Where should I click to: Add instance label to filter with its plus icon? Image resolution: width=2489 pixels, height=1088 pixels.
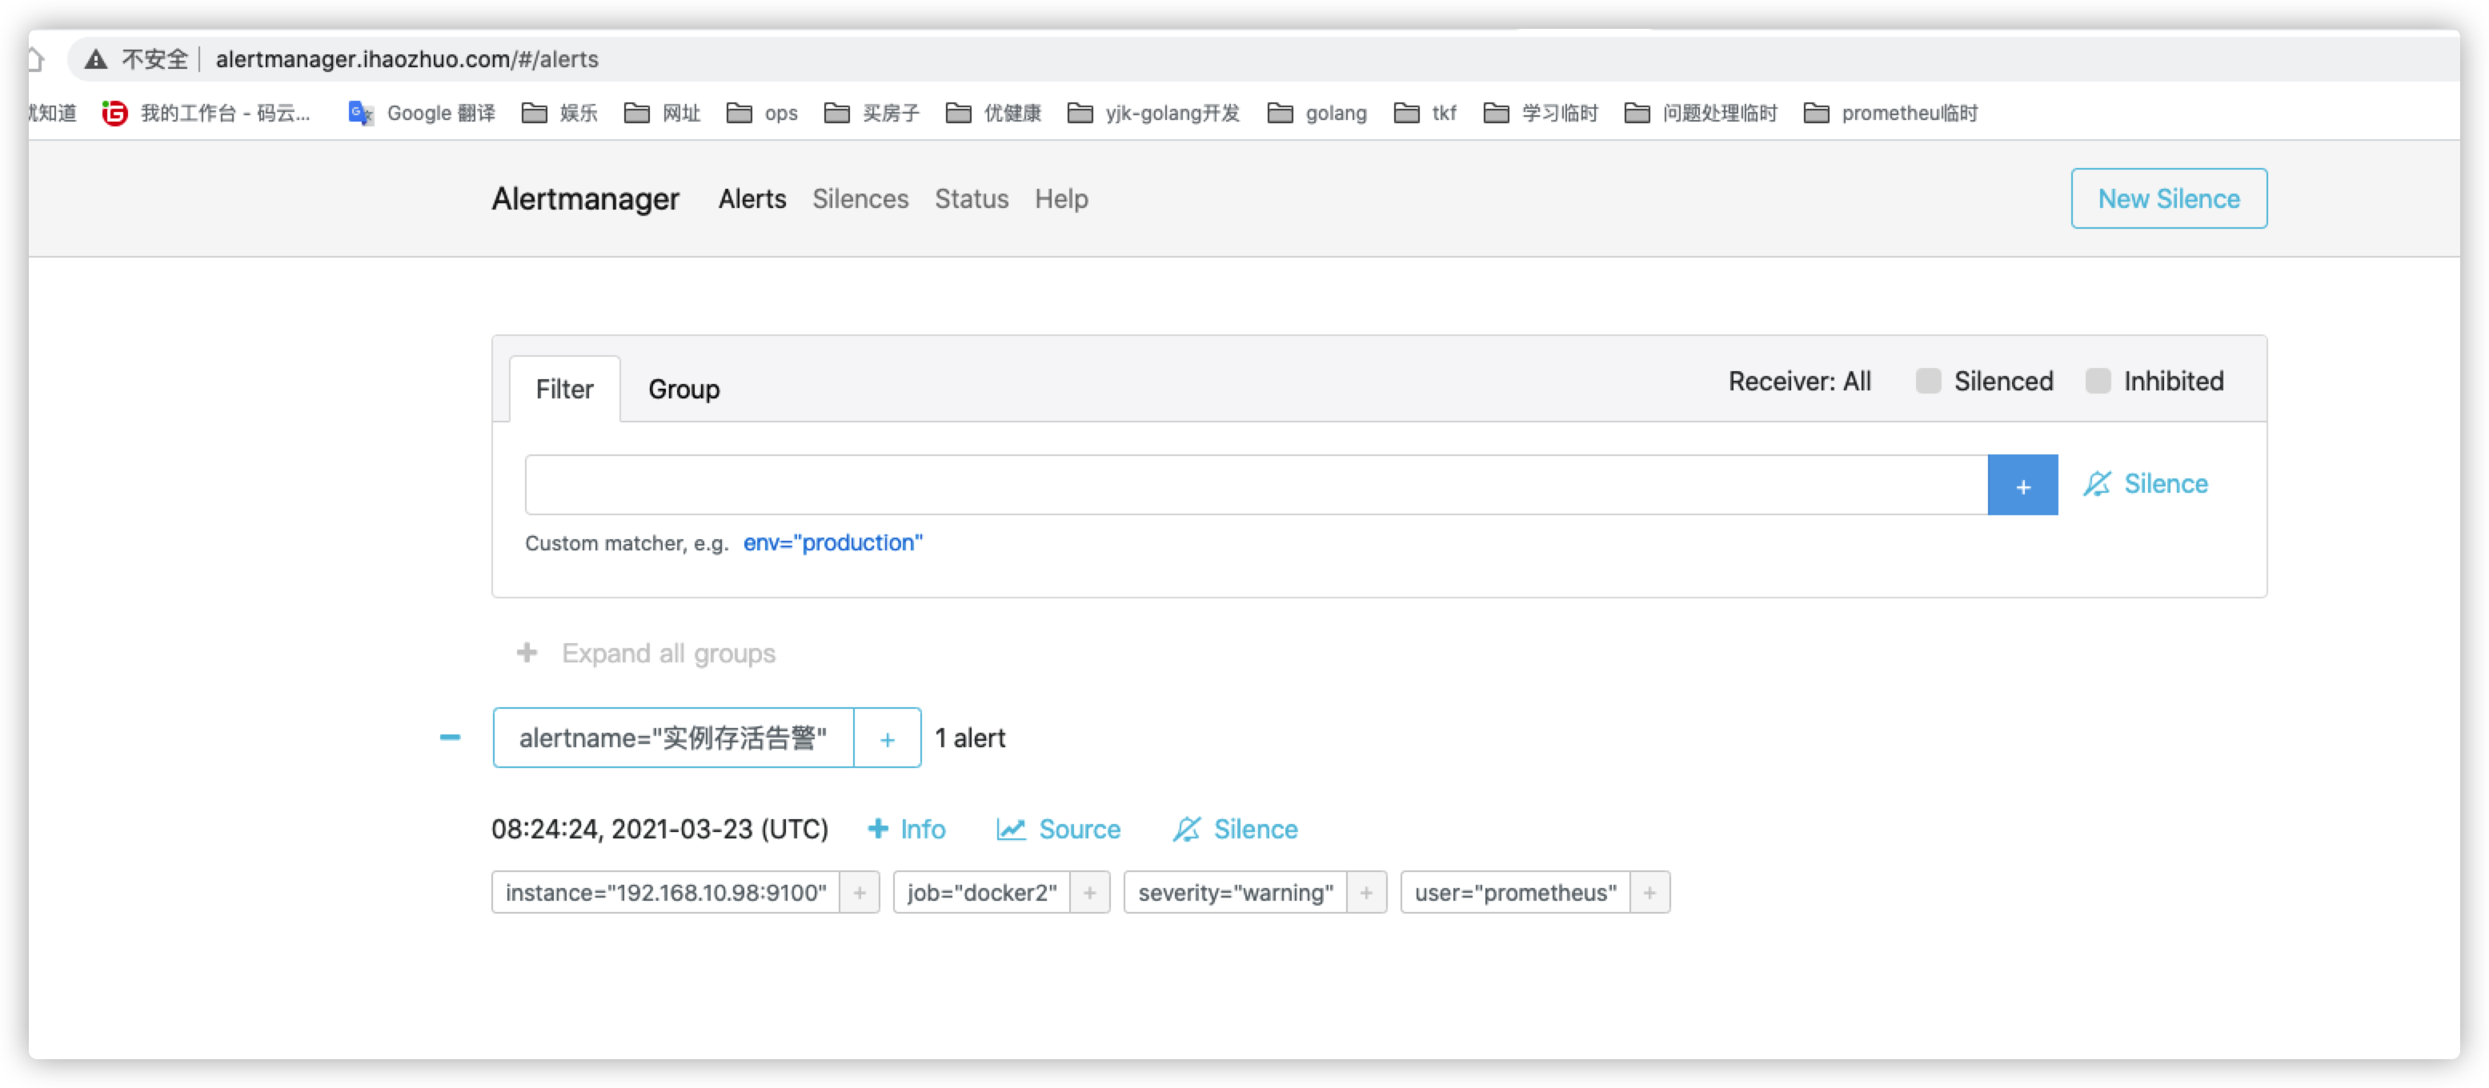(x=859, y=892)
